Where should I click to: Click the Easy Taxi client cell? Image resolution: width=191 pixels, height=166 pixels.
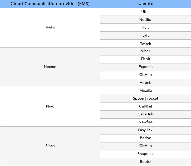(x=146, y=130)
